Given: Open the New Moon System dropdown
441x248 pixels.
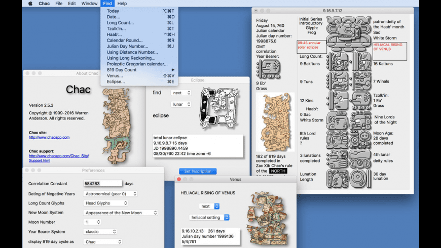Looking at the screenshot, I should 120,213.
